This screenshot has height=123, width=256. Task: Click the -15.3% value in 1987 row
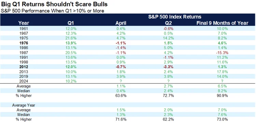coord(222,53)
